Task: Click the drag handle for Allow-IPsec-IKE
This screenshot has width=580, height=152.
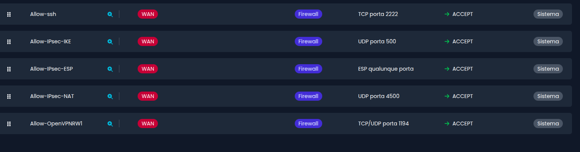Action: pos(9,42)
